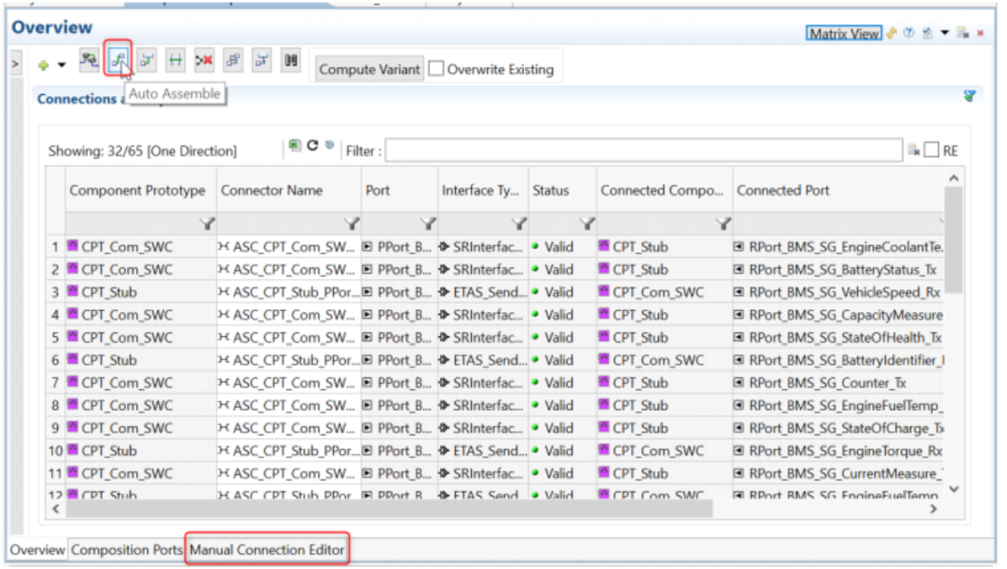Open the Manual Connection Editor tab

[x=267, y=549]
